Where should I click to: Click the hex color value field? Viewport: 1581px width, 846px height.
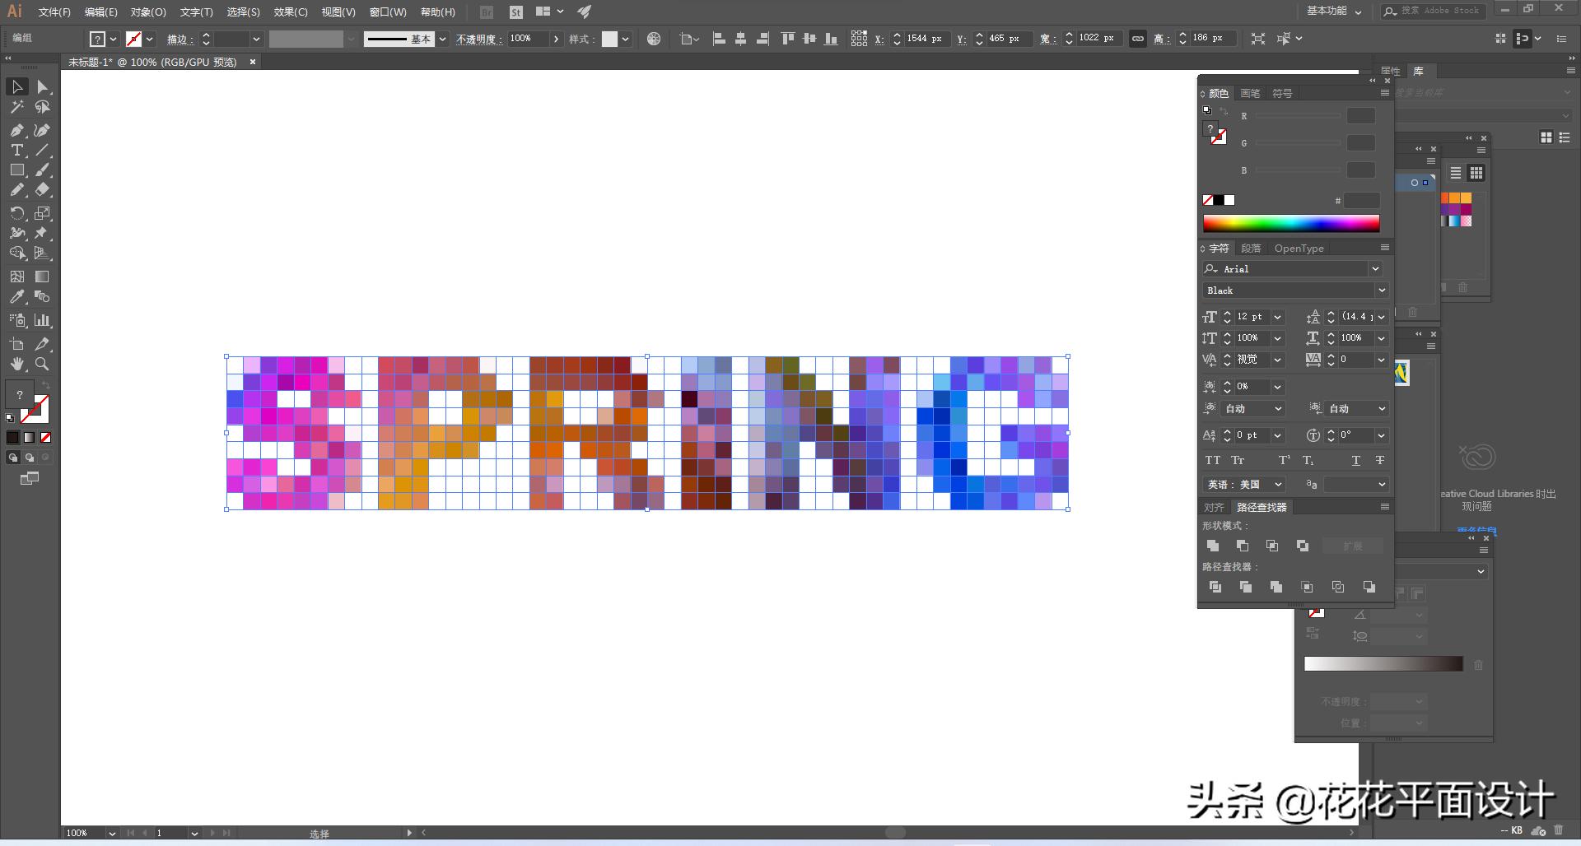pyautogui.click(x=1362, y=201)
